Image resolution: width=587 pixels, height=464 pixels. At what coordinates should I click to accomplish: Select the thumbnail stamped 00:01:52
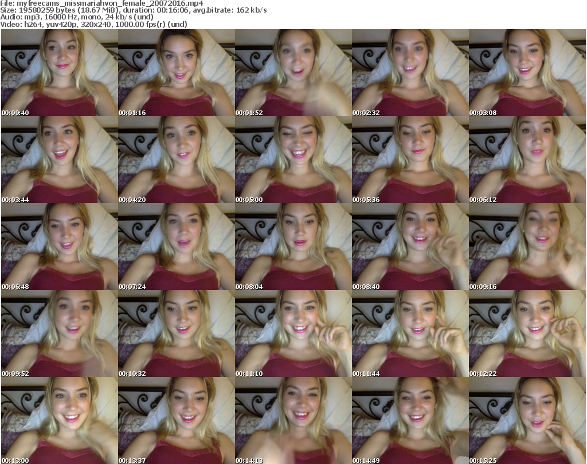pos(293,73)
